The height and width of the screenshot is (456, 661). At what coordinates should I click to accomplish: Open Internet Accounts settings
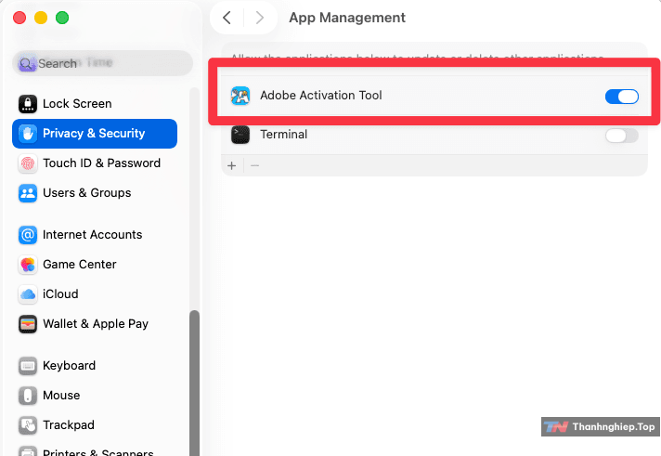pos(95,235)
